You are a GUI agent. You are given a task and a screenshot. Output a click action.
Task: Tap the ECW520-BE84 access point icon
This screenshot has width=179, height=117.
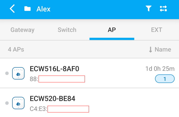click(x=18, y=103)
